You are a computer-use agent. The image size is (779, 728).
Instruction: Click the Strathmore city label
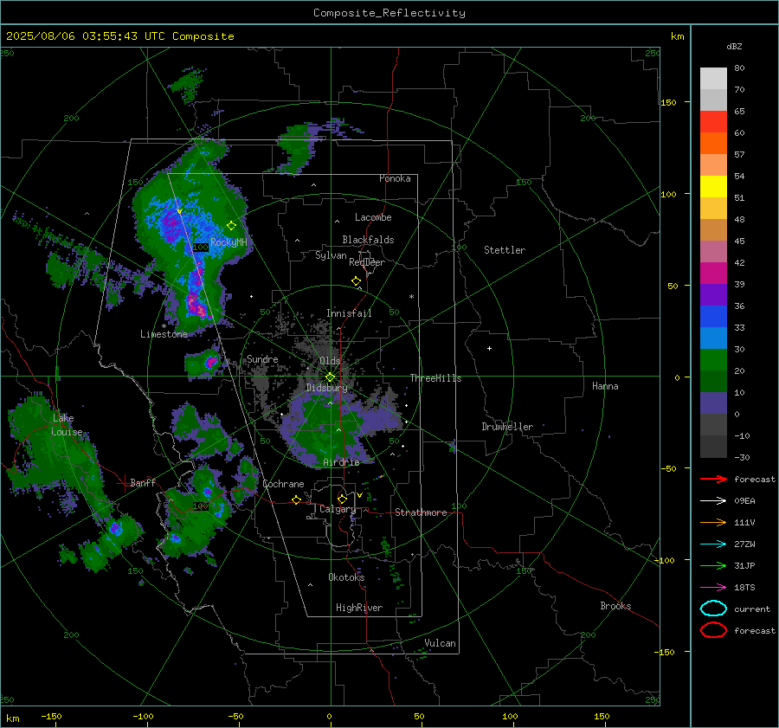click(x=421, y=512)
